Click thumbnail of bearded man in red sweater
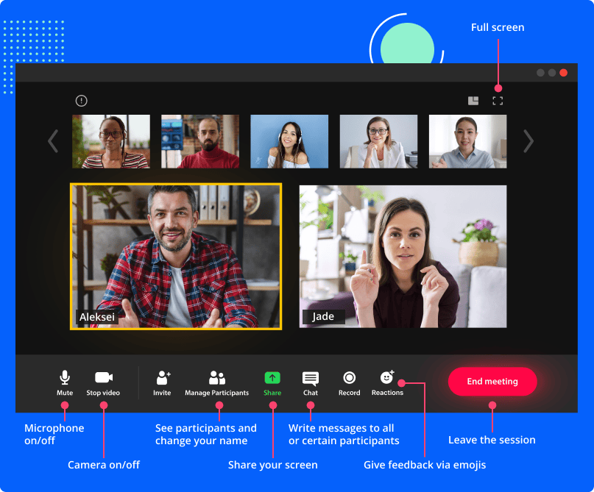This screenshot has width=594, height=492. coord(200,141)
